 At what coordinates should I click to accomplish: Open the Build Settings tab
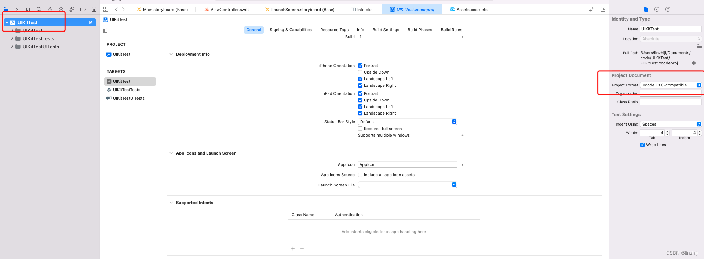pos(386,30)
